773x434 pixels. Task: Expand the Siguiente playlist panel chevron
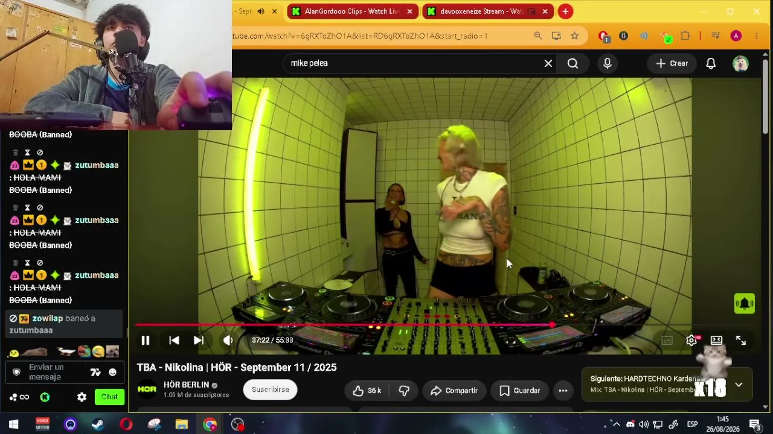[739, 385]
